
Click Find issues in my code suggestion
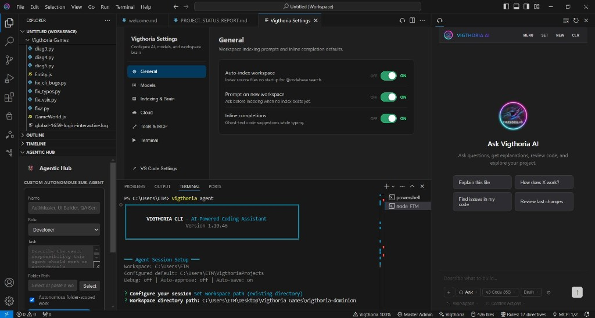(482, 201)
